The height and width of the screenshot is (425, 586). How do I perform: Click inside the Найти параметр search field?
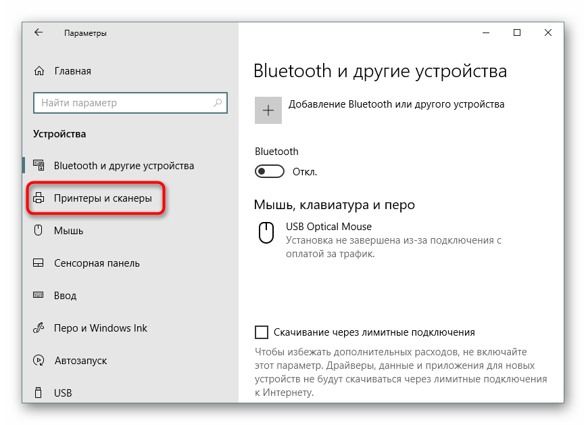click(x=122, y=103)
